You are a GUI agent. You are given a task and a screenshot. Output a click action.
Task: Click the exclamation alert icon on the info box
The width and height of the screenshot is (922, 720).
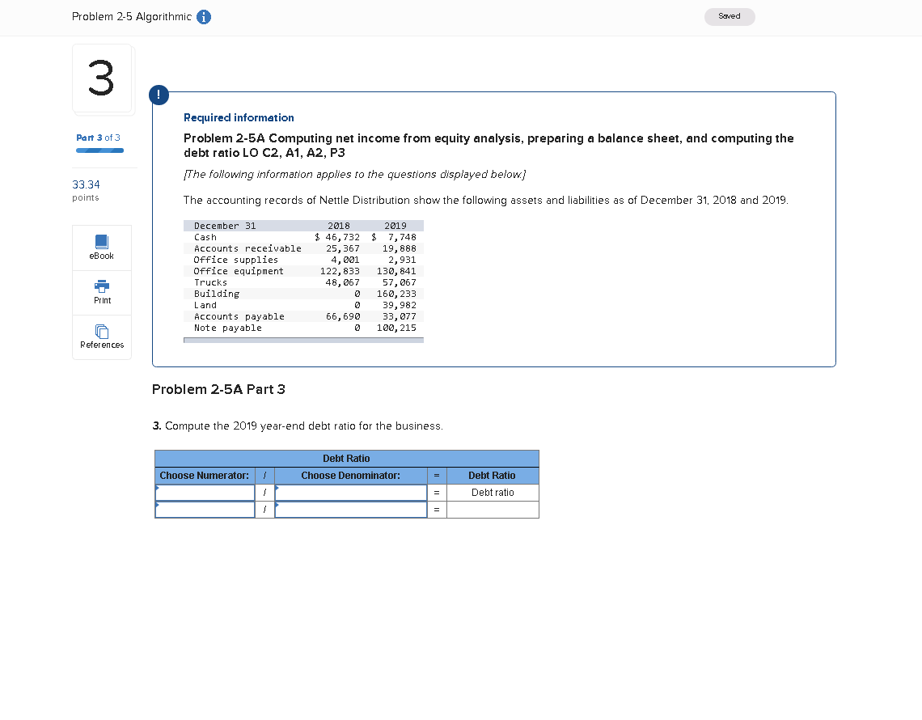click(159, 95)
